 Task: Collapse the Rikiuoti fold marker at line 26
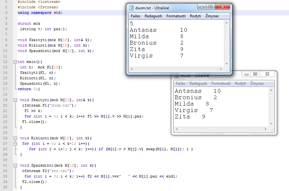point(15,138)
